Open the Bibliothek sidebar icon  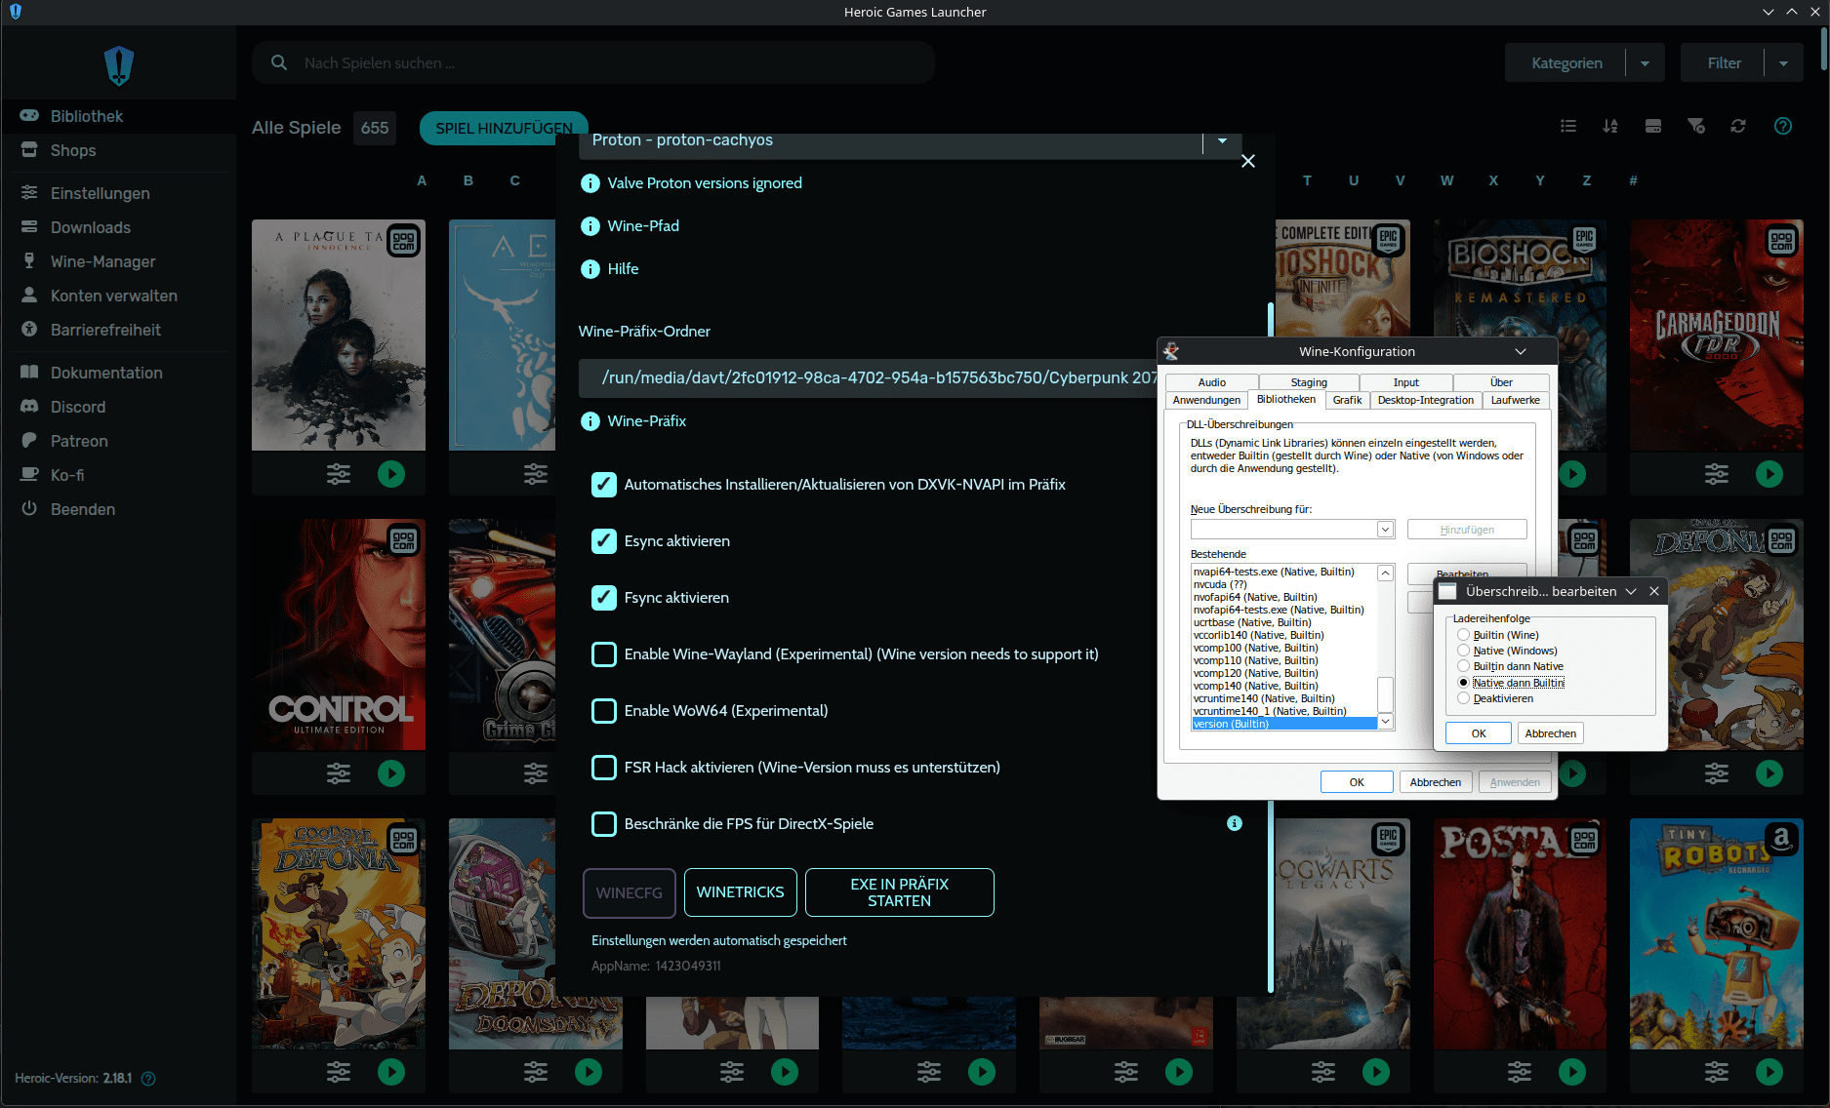click(x=29, y=116)
